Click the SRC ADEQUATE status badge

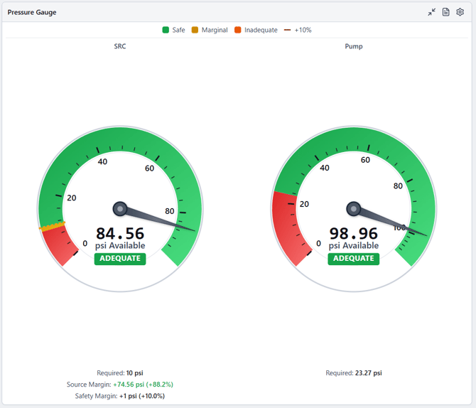120,259
